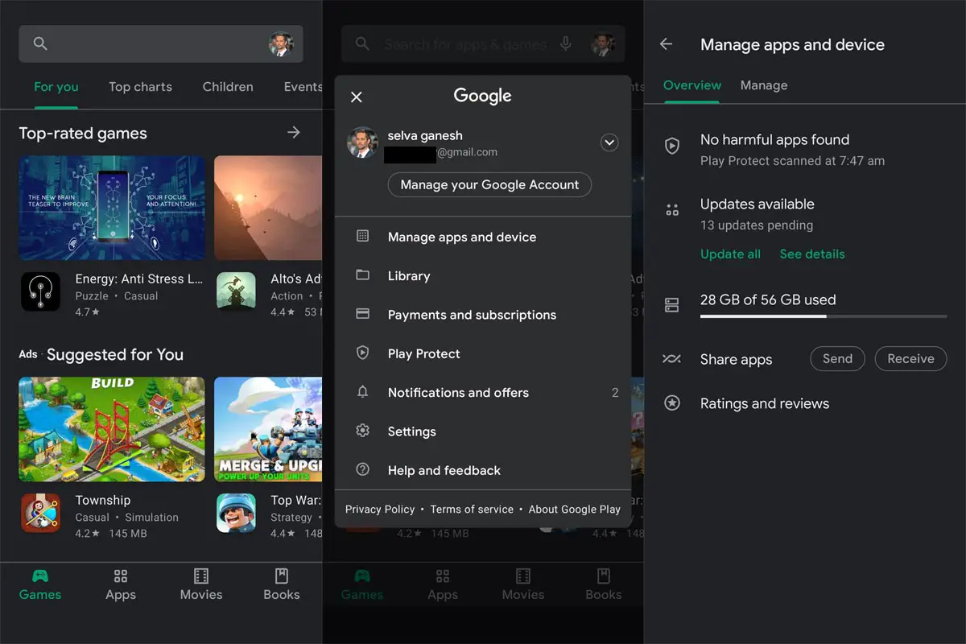Screen dimensions: 966x644
Task: Close the Google account menu
Action: click(357, 97)
